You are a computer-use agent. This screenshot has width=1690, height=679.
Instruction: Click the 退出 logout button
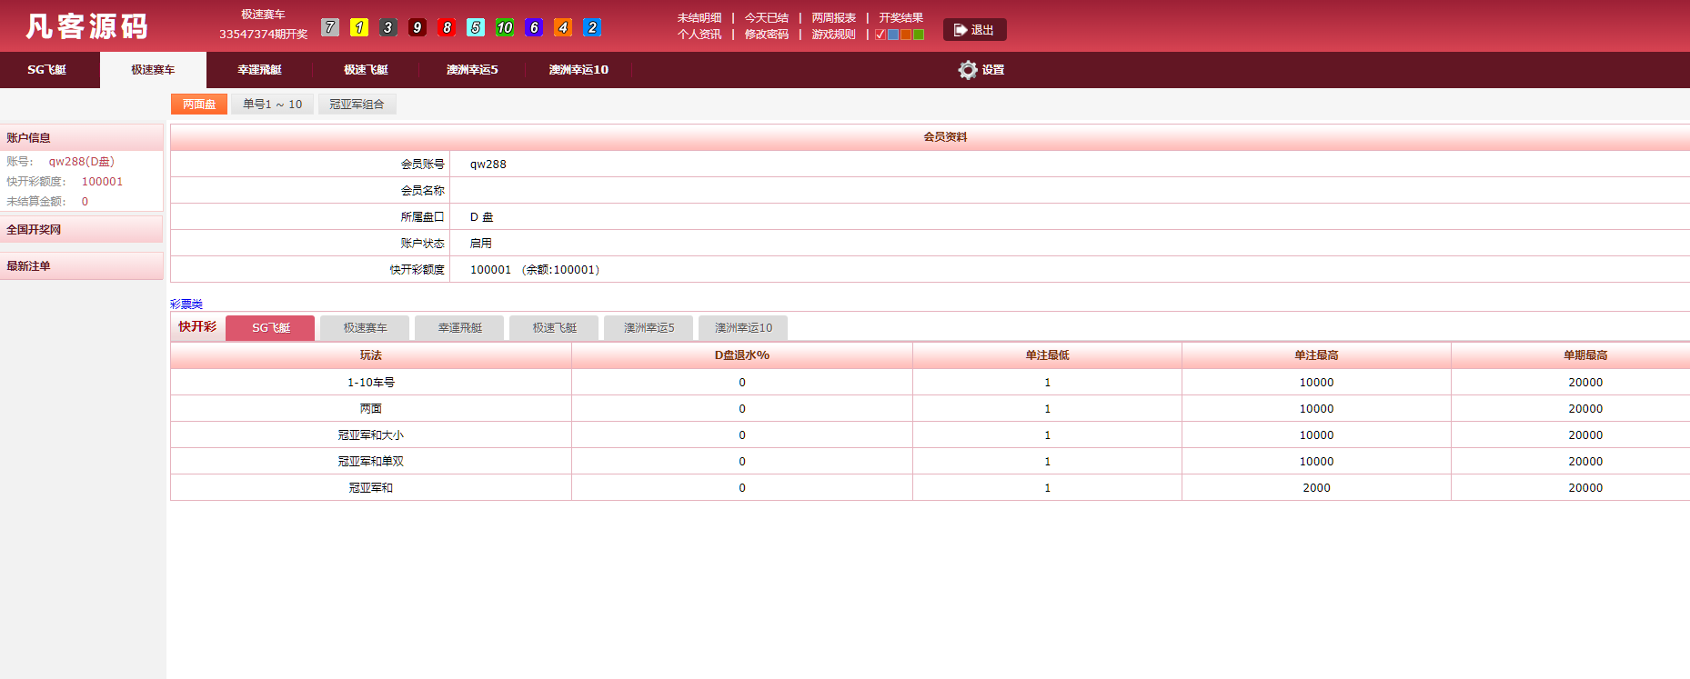click(x=974, y=30)
